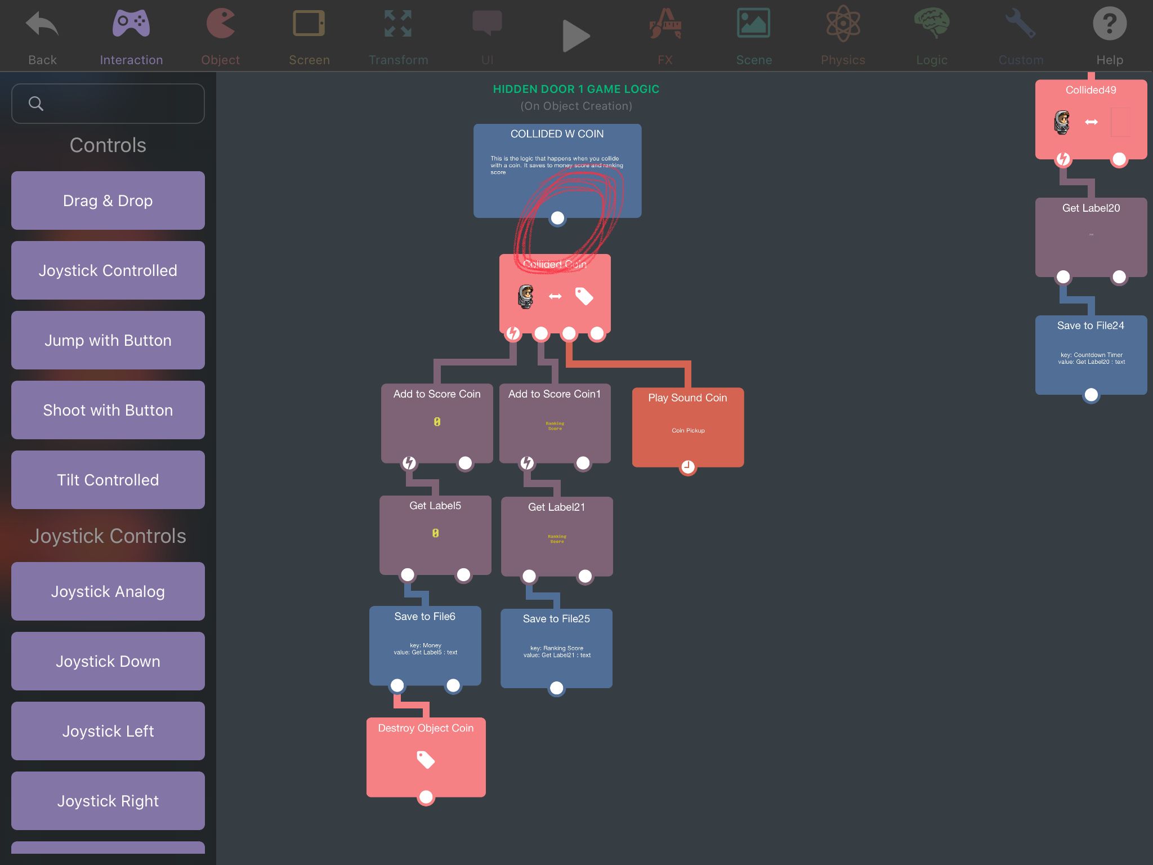Image resolution: width=1153 pixels, height=865 pixels.
Task: Select the Physics atom icon
Action: pos(843,25)
